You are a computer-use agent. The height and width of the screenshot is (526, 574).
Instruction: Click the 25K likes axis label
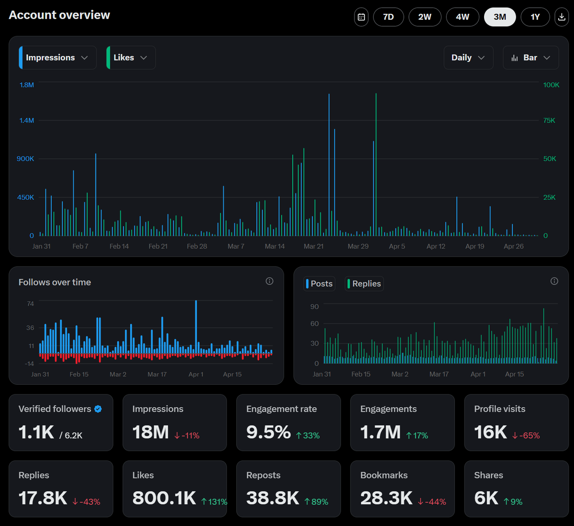[x=550, y=197]
